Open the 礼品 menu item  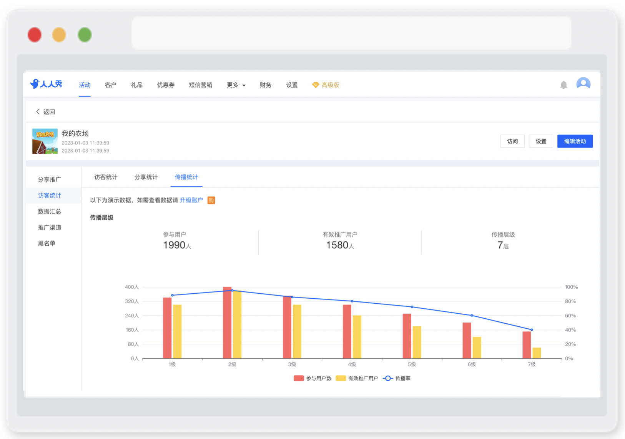pos(137,85)
